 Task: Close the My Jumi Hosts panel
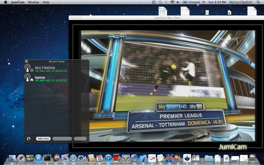tap(26, 61)
